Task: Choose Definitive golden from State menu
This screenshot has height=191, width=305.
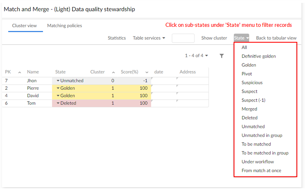Action: [258, 56]
